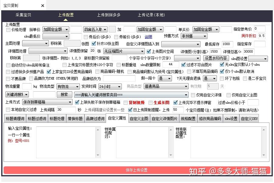274x183 pixels.
Task: Expand the 商品类型 普通商品 dropdown
Action: coord(166,87)
